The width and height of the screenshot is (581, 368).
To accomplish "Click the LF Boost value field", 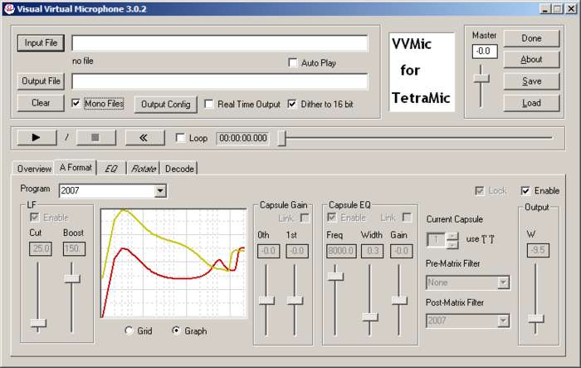I will 74,248.
